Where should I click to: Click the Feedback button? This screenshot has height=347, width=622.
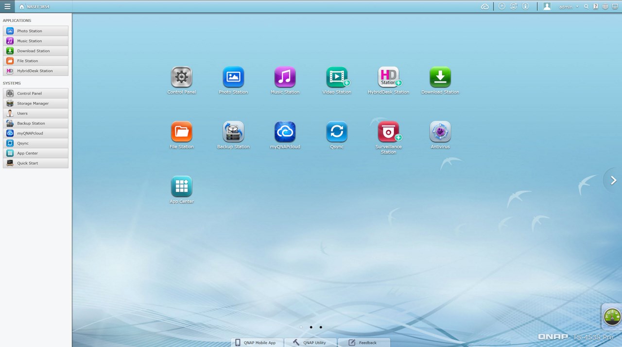coord(364,343)
